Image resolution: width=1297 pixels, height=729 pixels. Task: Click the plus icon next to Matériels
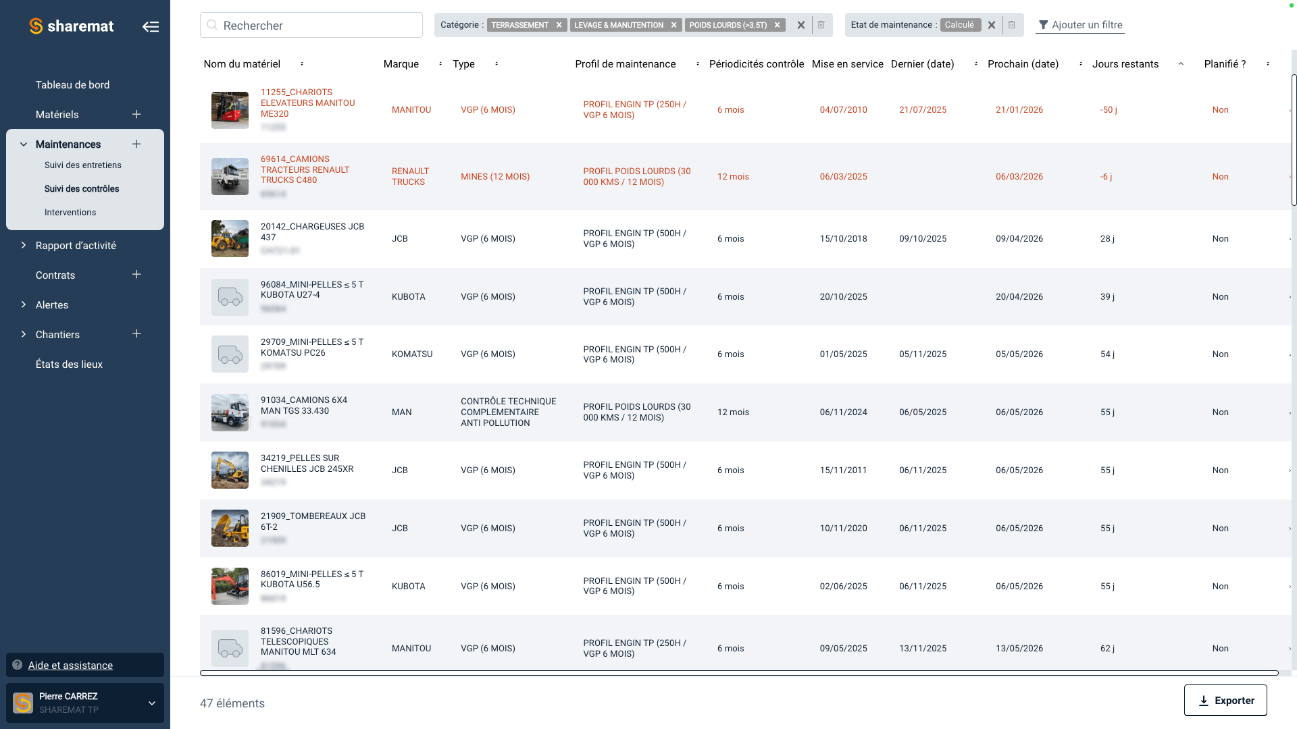(136, 114)
